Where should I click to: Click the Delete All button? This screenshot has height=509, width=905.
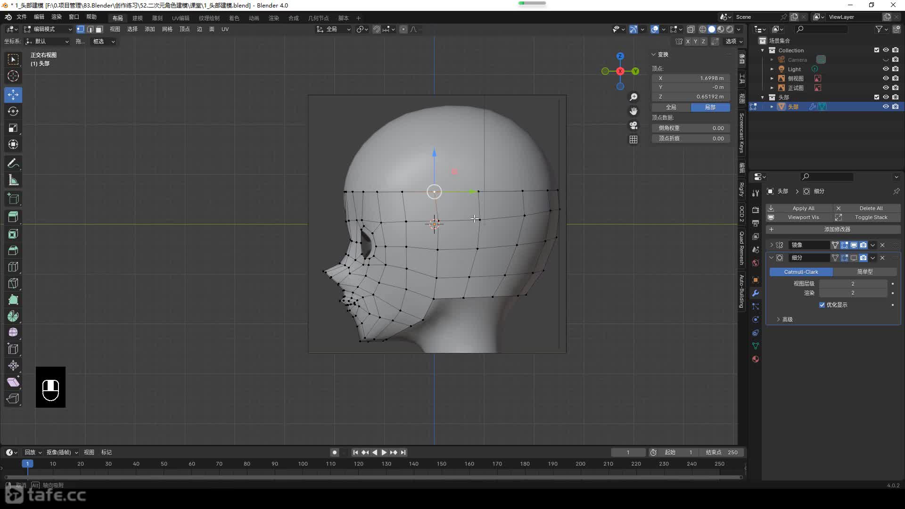pyautogui.click(x=867, y=208)
